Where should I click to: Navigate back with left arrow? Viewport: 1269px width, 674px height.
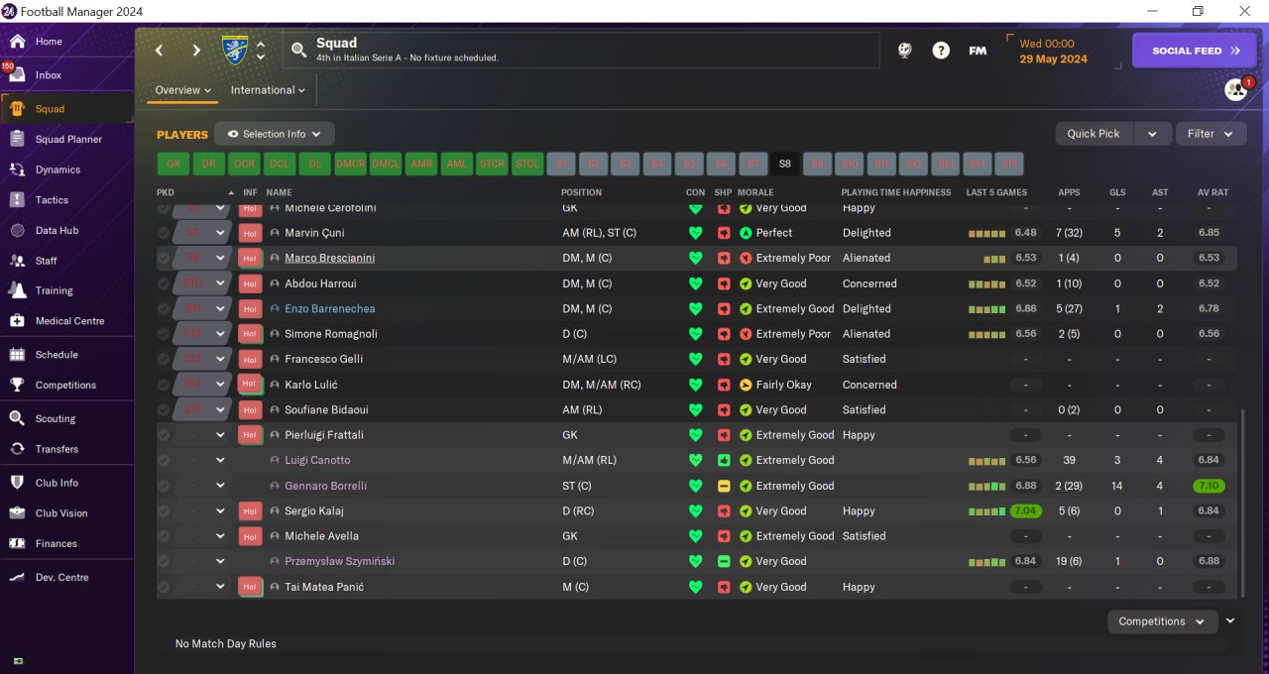click(x=159, y=51)
